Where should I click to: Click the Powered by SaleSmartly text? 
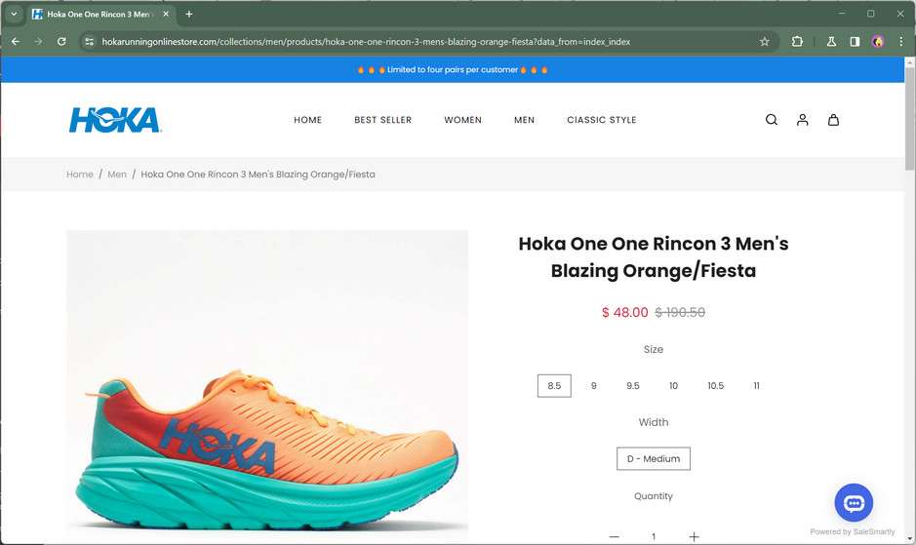853,531
